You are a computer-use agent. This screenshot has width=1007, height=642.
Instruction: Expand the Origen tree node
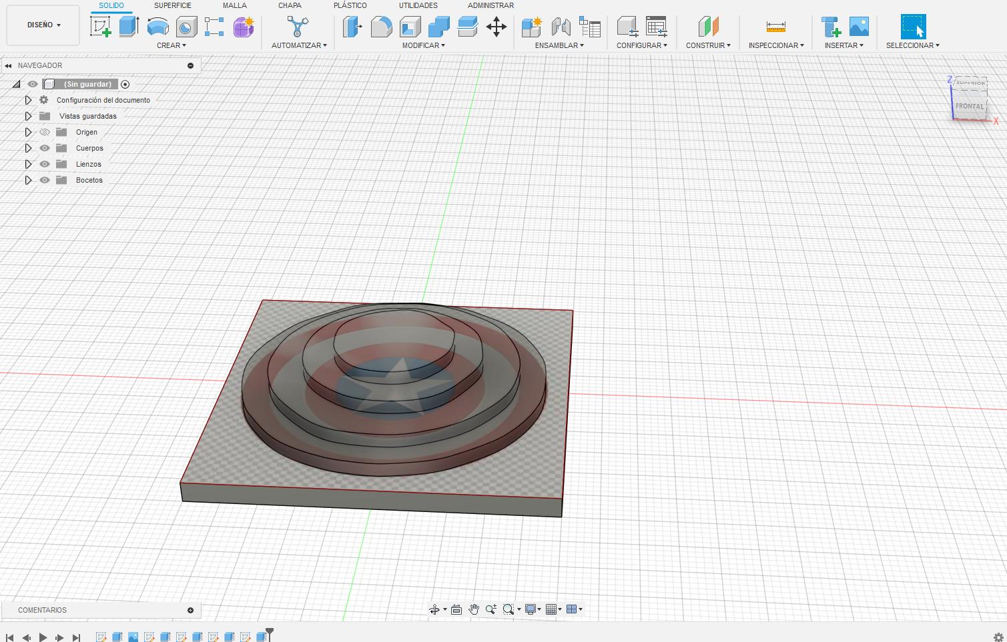click(28, 132)
